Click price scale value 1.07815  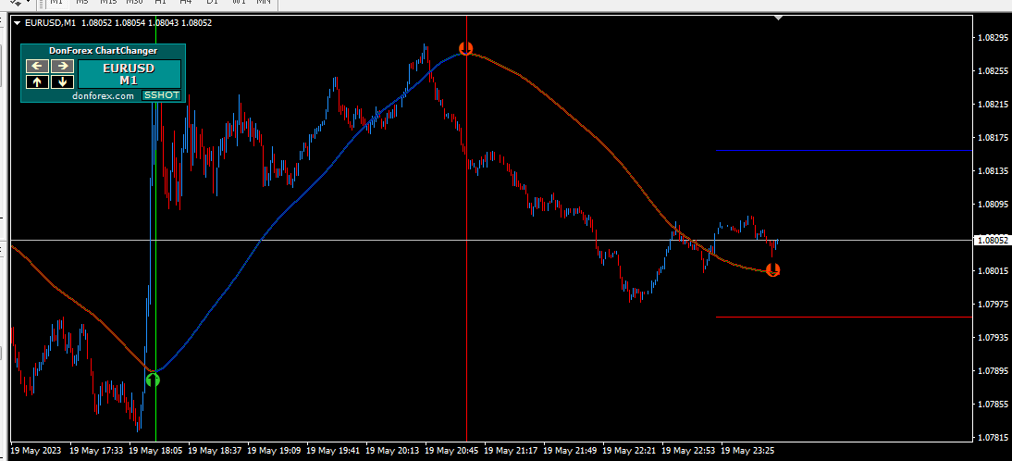[x=993, y=438]
